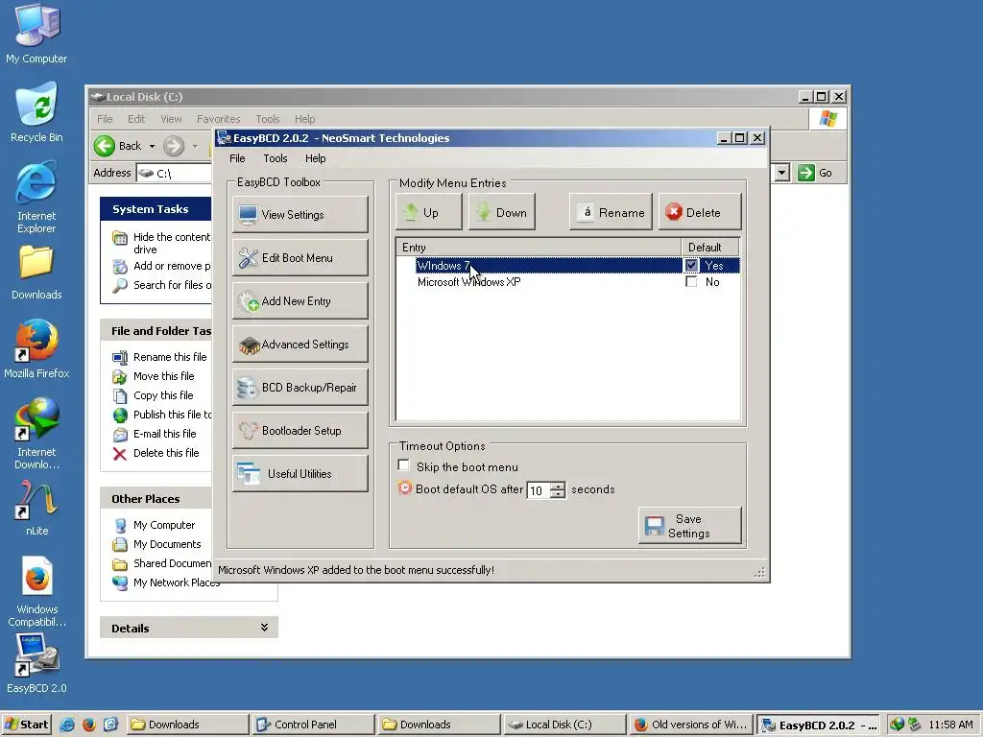Open View Settings in EasyBCD Toolbox
983x737 pixels.
tap(300, 214)
